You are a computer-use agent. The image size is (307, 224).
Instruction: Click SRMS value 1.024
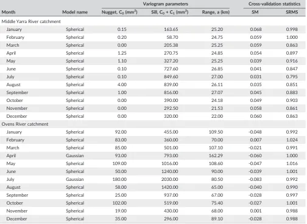click(x=292, y=140)
